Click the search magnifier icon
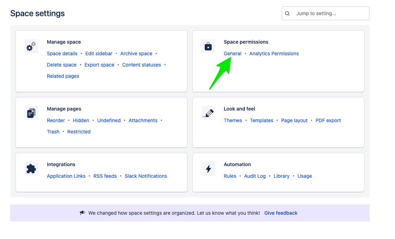395x239 pixels. [288, 14]
